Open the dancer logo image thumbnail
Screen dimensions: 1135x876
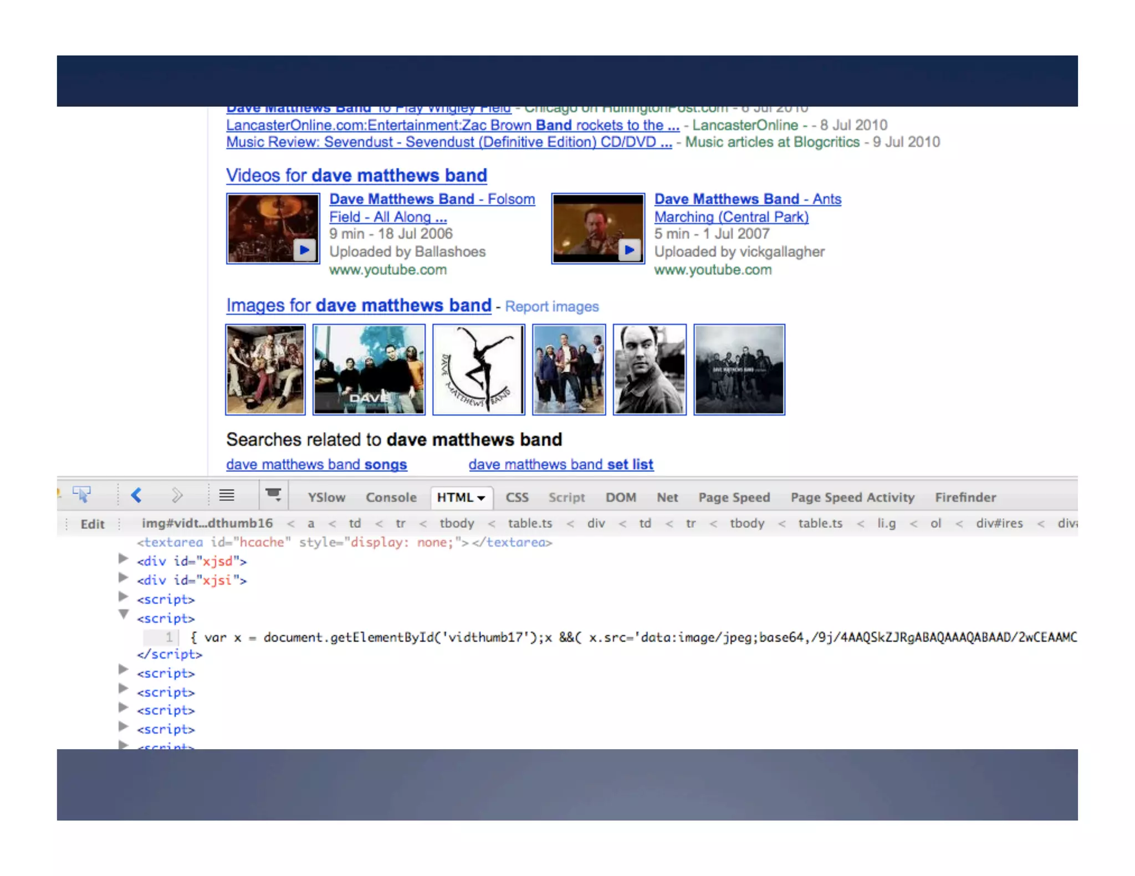click(478, 369)
